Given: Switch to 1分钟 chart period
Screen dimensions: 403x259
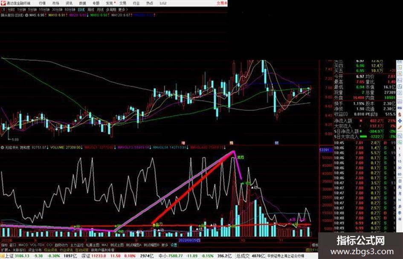Looking at the screenshot, I should 21,9.
